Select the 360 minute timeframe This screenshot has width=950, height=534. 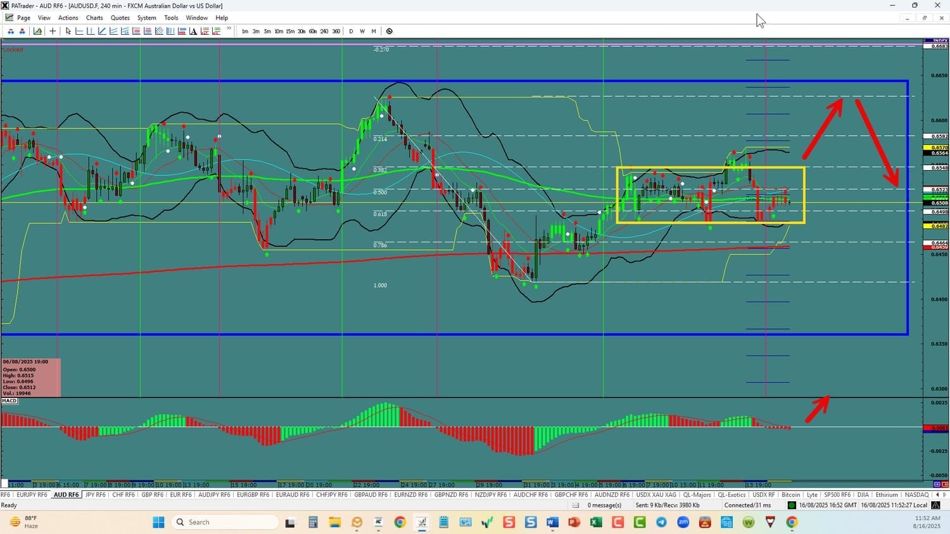point(336,32)
